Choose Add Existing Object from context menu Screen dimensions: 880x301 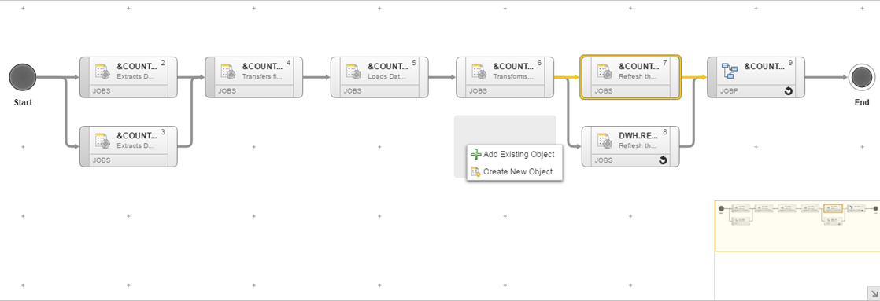click(514, 155)
